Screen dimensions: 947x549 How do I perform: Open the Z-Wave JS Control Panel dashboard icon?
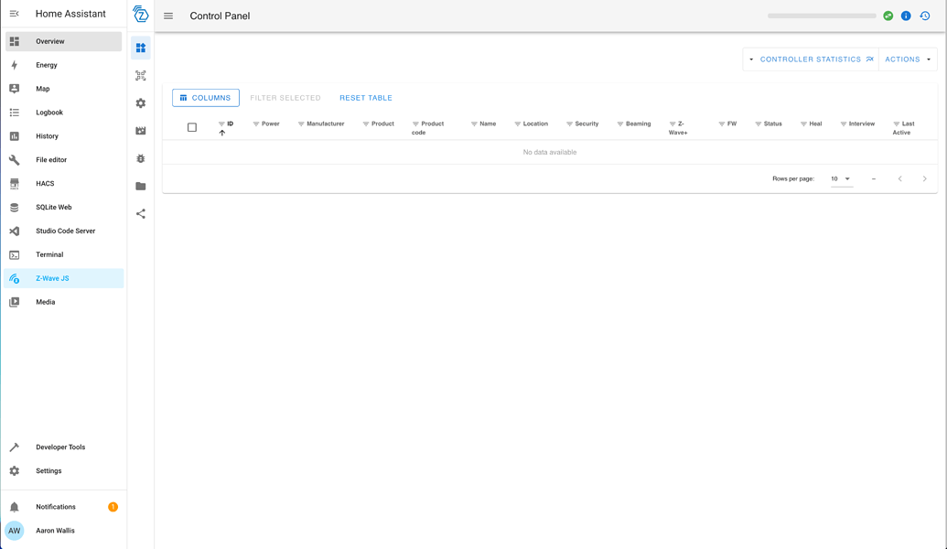(140, 47)
